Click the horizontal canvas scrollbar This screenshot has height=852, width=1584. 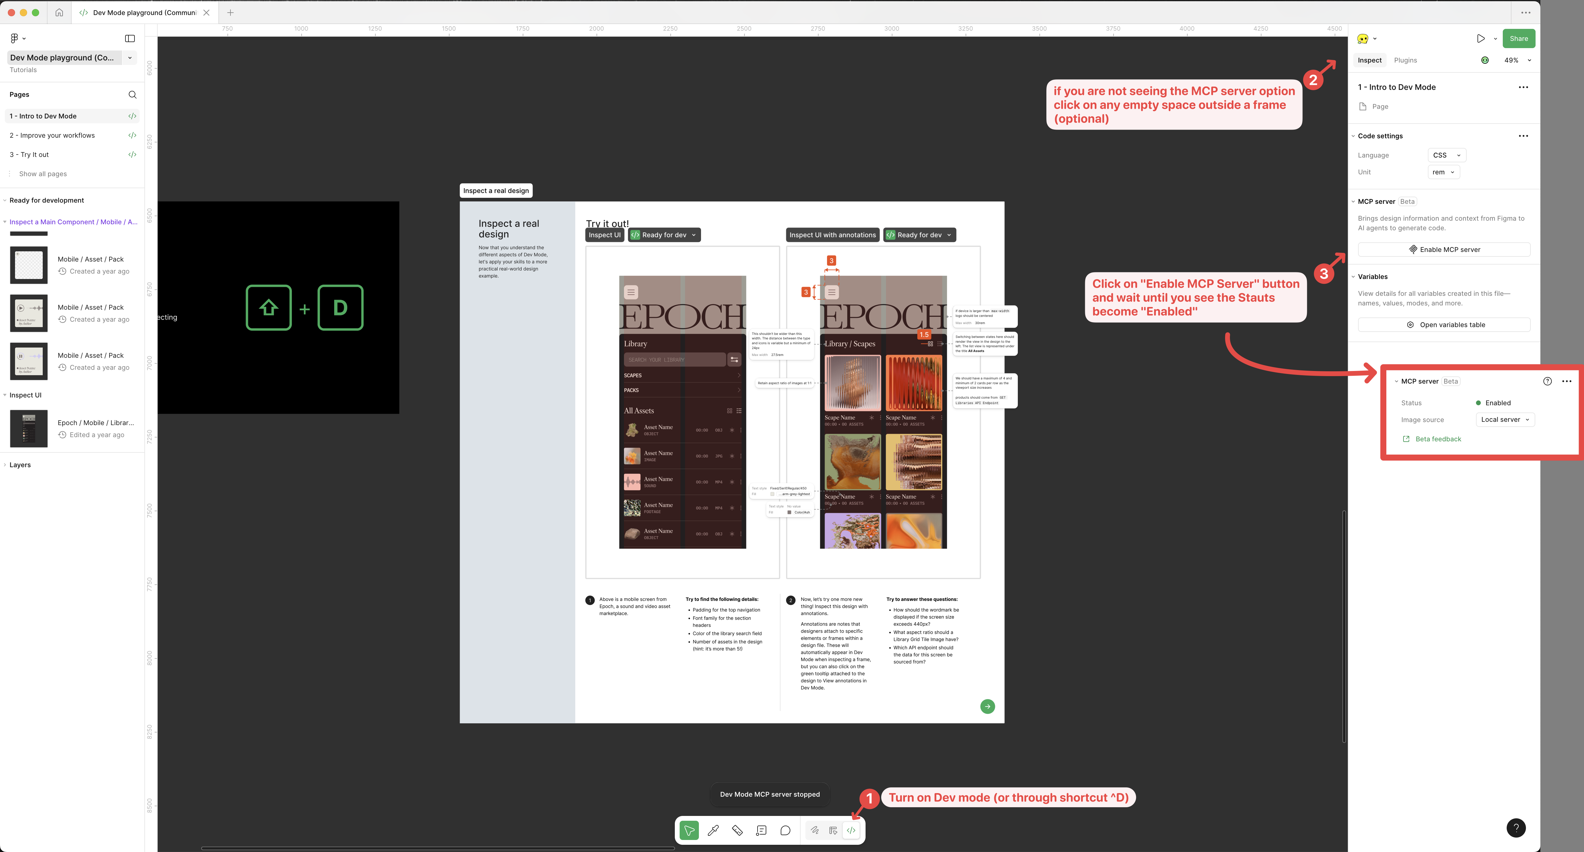[438, 848]
